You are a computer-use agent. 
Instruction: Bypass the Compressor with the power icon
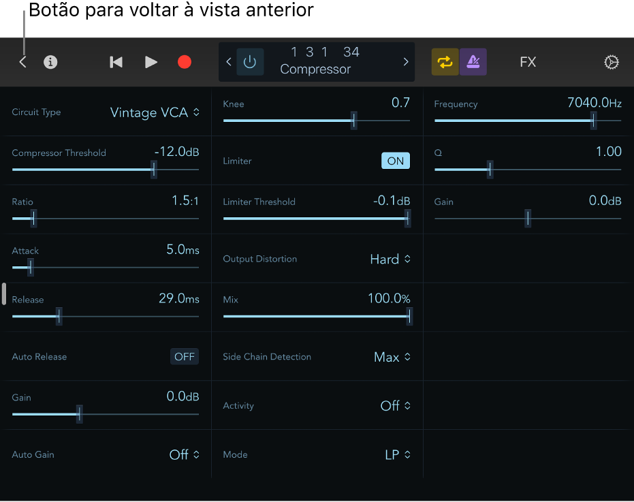click(250, 61)
